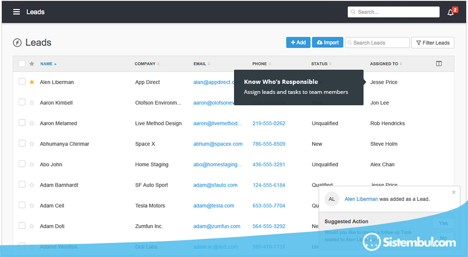Open the column chooser icon
The height and width of the screenshot is (257, 468).
click(x=439, y=63)
